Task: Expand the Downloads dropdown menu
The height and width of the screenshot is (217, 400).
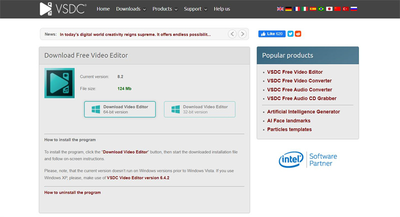Action: click(x=130, y=9)
